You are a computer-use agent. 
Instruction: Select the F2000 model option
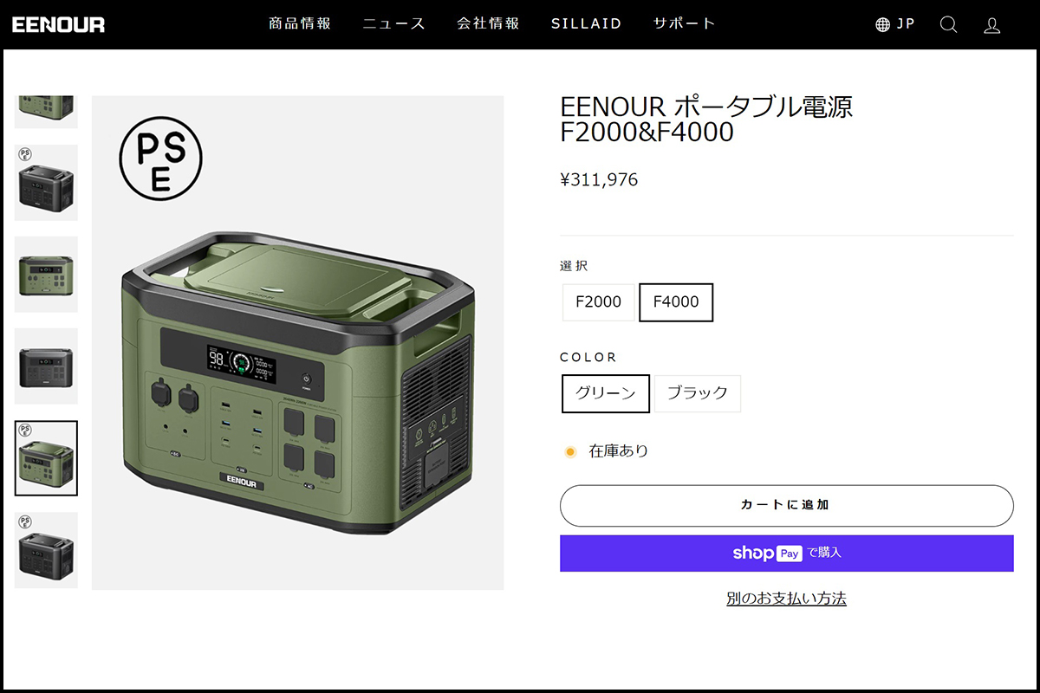(x=599, y=302)
